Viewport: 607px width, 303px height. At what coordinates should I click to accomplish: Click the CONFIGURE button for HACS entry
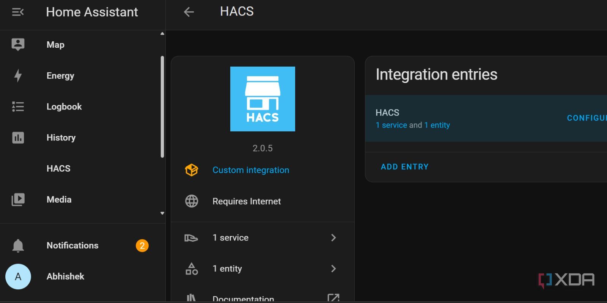(x=587, y=118)
